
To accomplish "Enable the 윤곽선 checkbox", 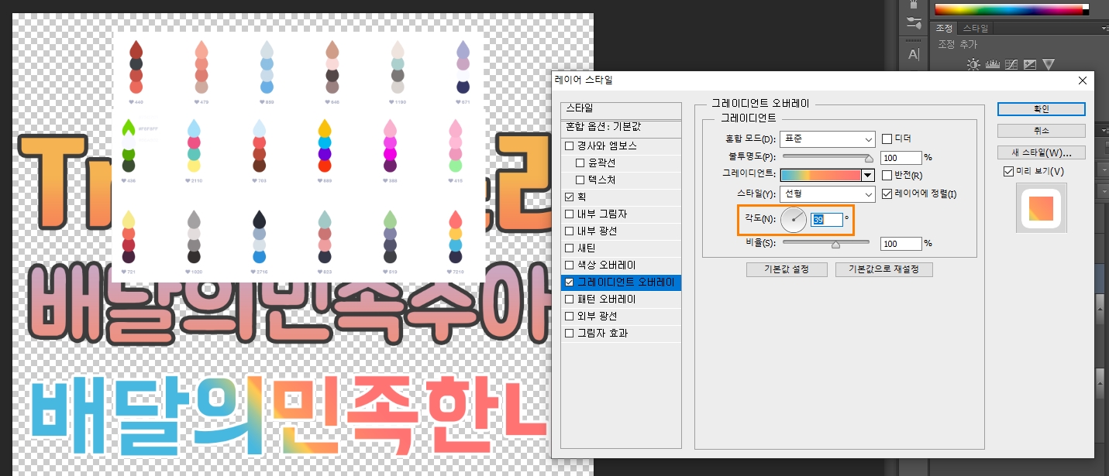I will 580,163.
